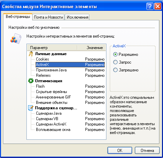The width and height of the screenshot is (163, 158).
Task: Open the Исключения tab
Action: point(77,17)
